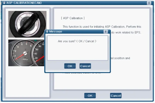155x103 pixels.
Task: Select the ignition key switch image
Action: click(27, 24)
